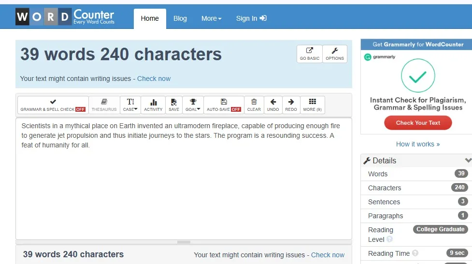Open the Thesaurus tool
This screenshot has height=264, width=472.
pos(104,105)
